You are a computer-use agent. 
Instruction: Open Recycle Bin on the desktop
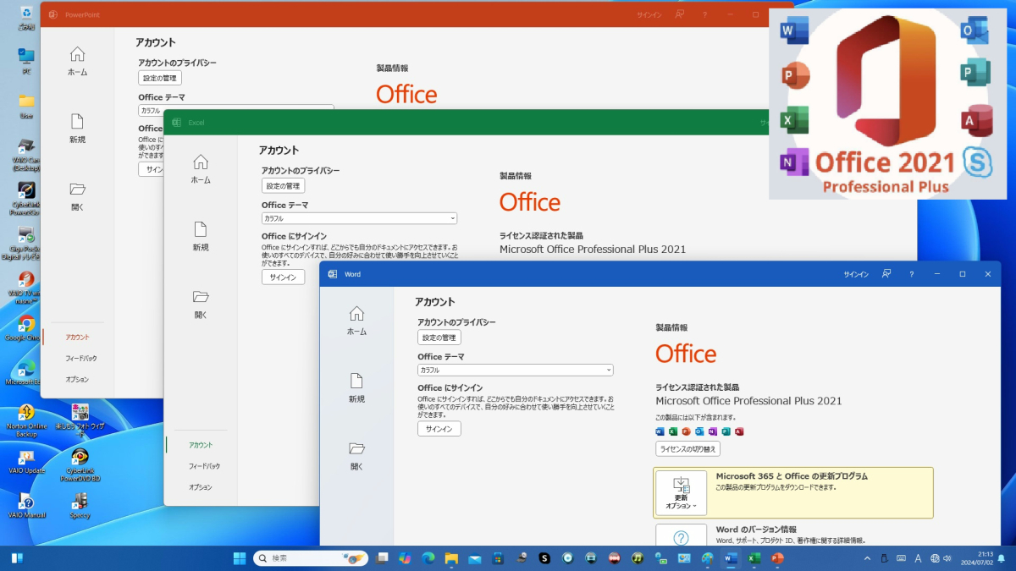pos(26,16)
